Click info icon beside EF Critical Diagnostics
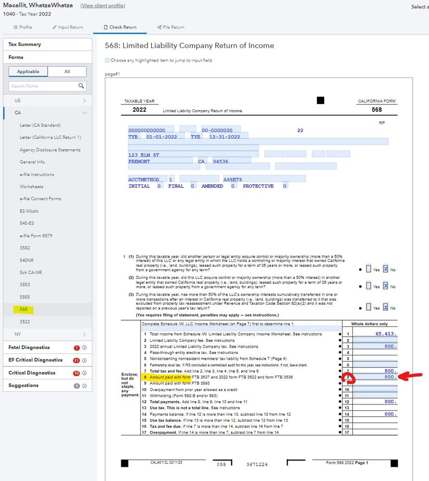Viewport: 429px width, 481px height. click(85, 360)
